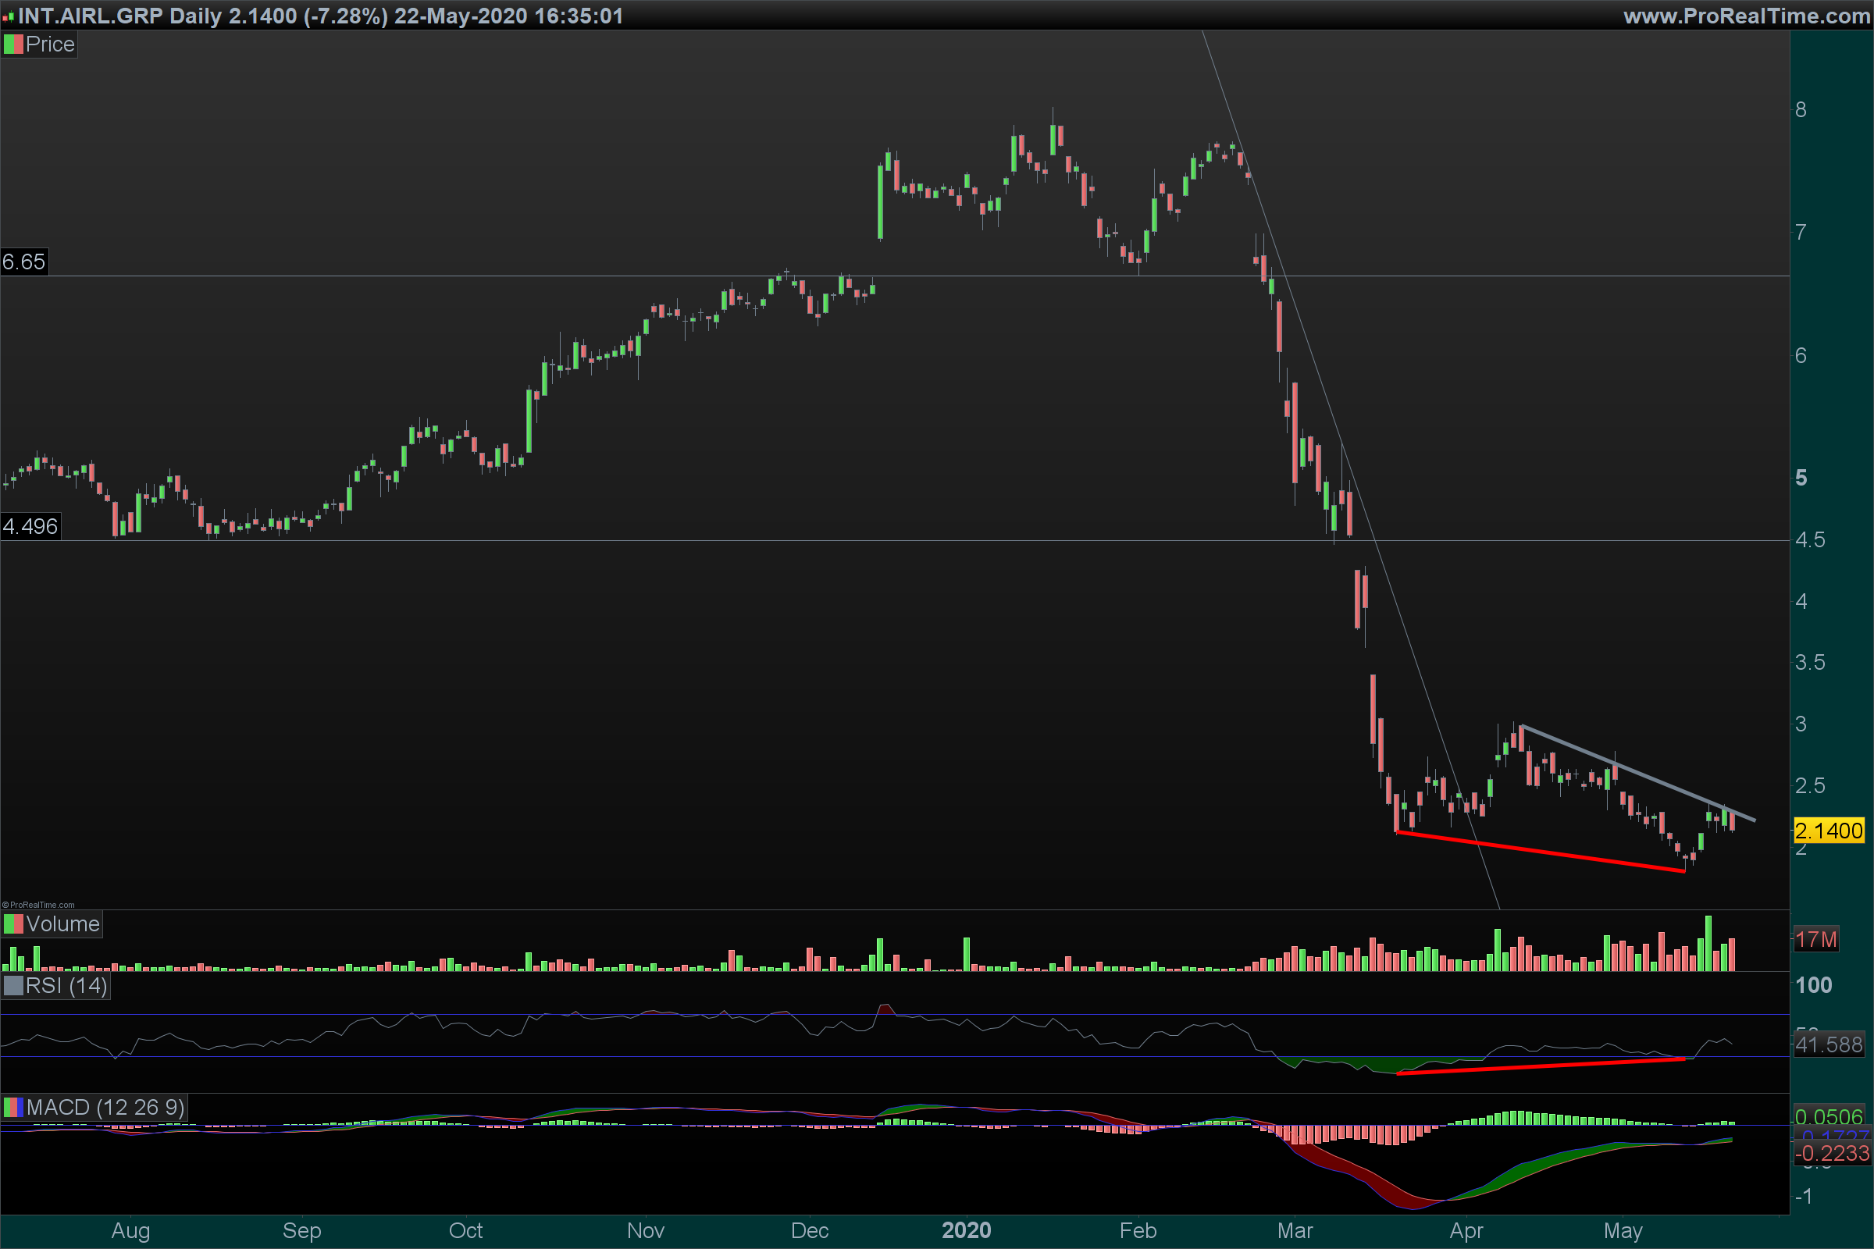Screen dimensions: 1874x1249
Task: Click the yellow 2.1400 current price tag
Action: point(1828,831)
